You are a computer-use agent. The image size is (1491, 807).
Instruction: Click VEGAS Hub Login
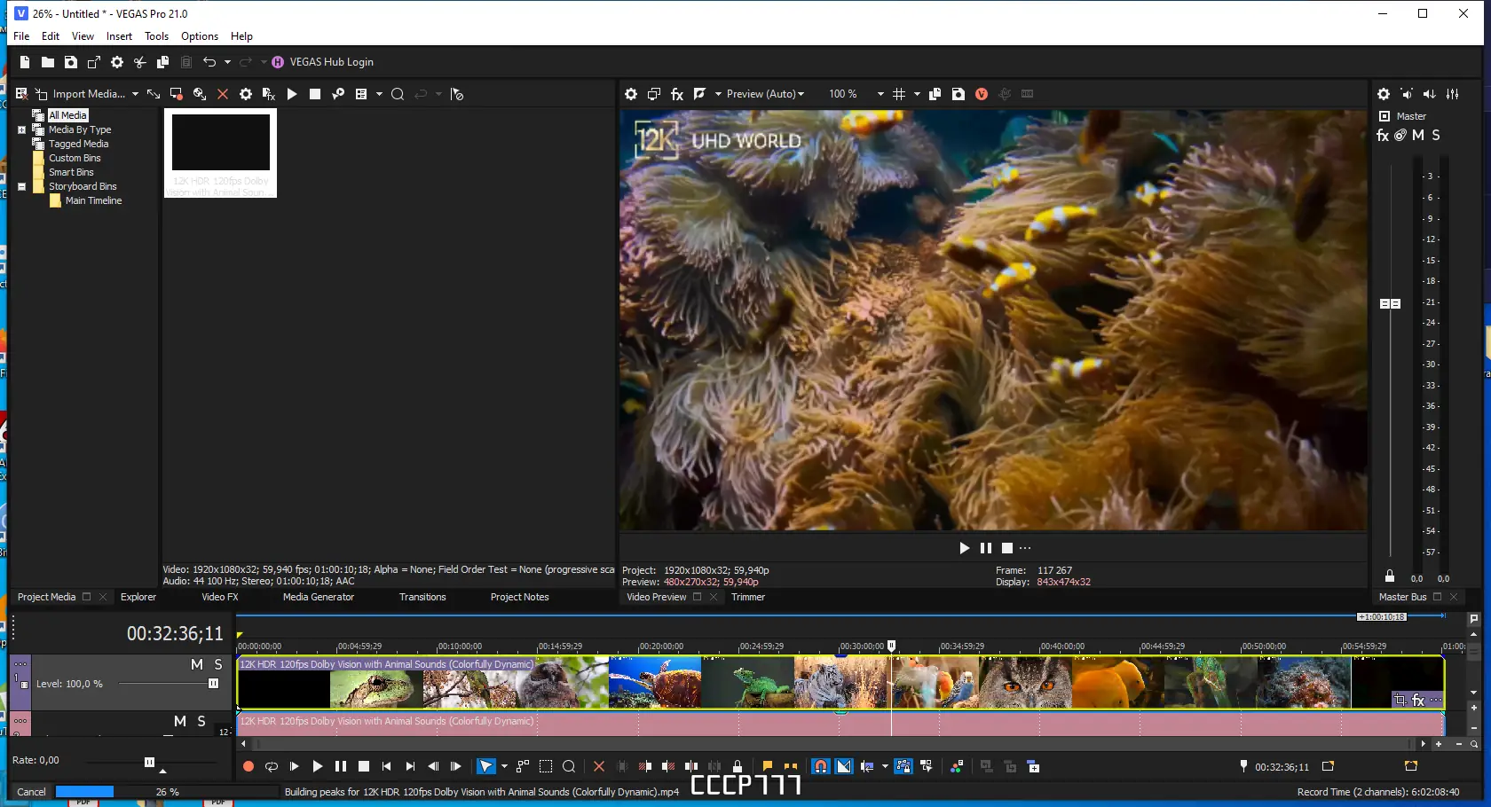click(x=331, y=62)
